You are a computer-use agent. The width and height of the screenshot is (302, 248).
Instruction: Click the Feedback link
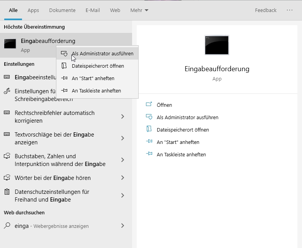[266, 10]
